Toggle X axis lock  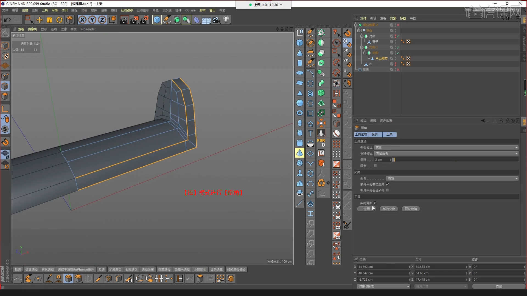[x=82, y=20]
